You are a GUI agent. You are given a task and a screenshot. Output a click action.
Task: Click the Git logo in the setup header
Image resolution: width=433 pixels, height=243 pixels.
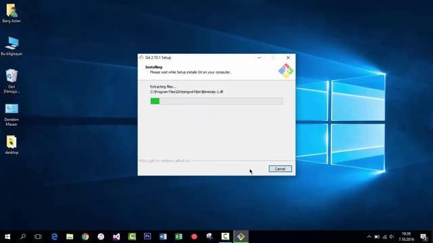coord(286,70)
